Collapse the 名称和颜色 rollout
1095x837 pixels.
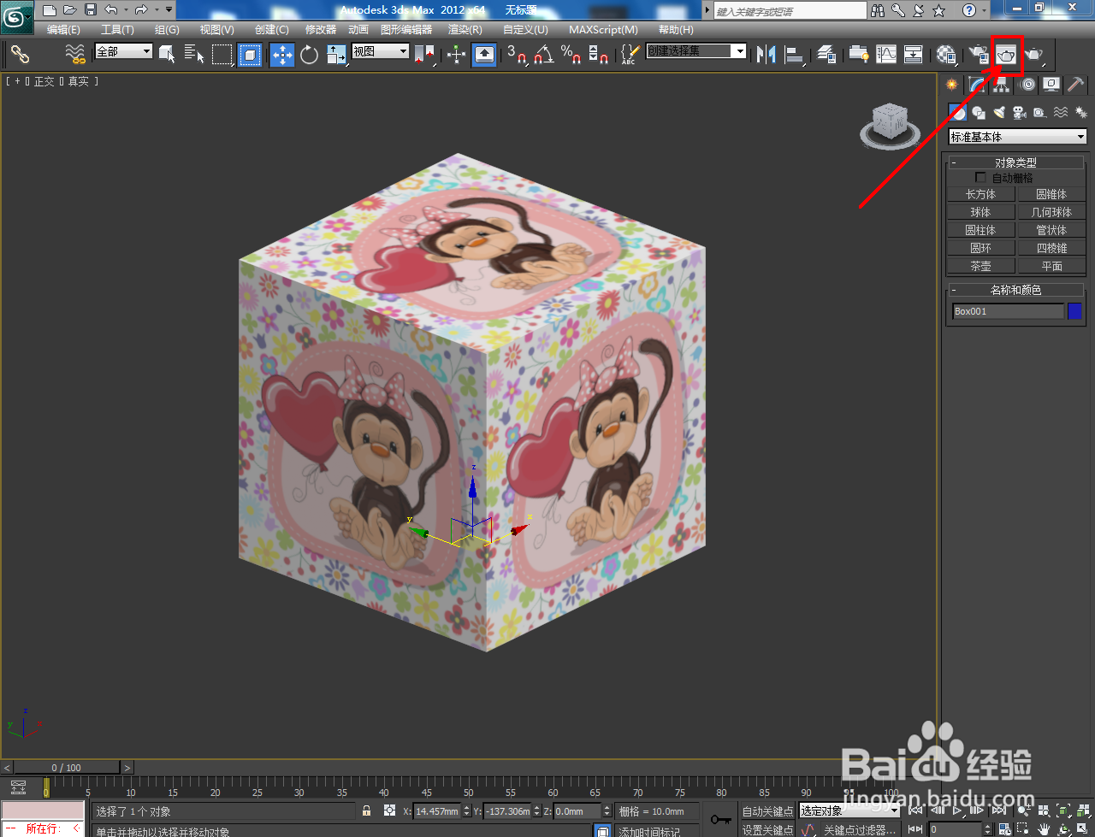[1015, 290]
